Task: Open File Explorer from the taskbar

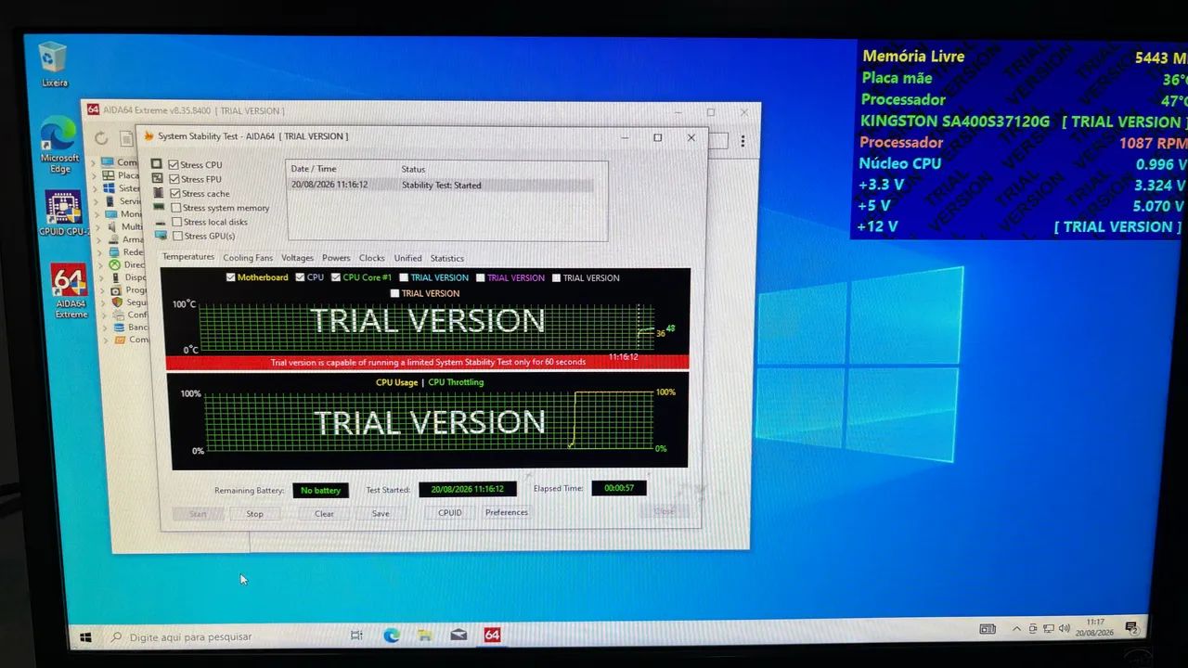Action: 424,636
